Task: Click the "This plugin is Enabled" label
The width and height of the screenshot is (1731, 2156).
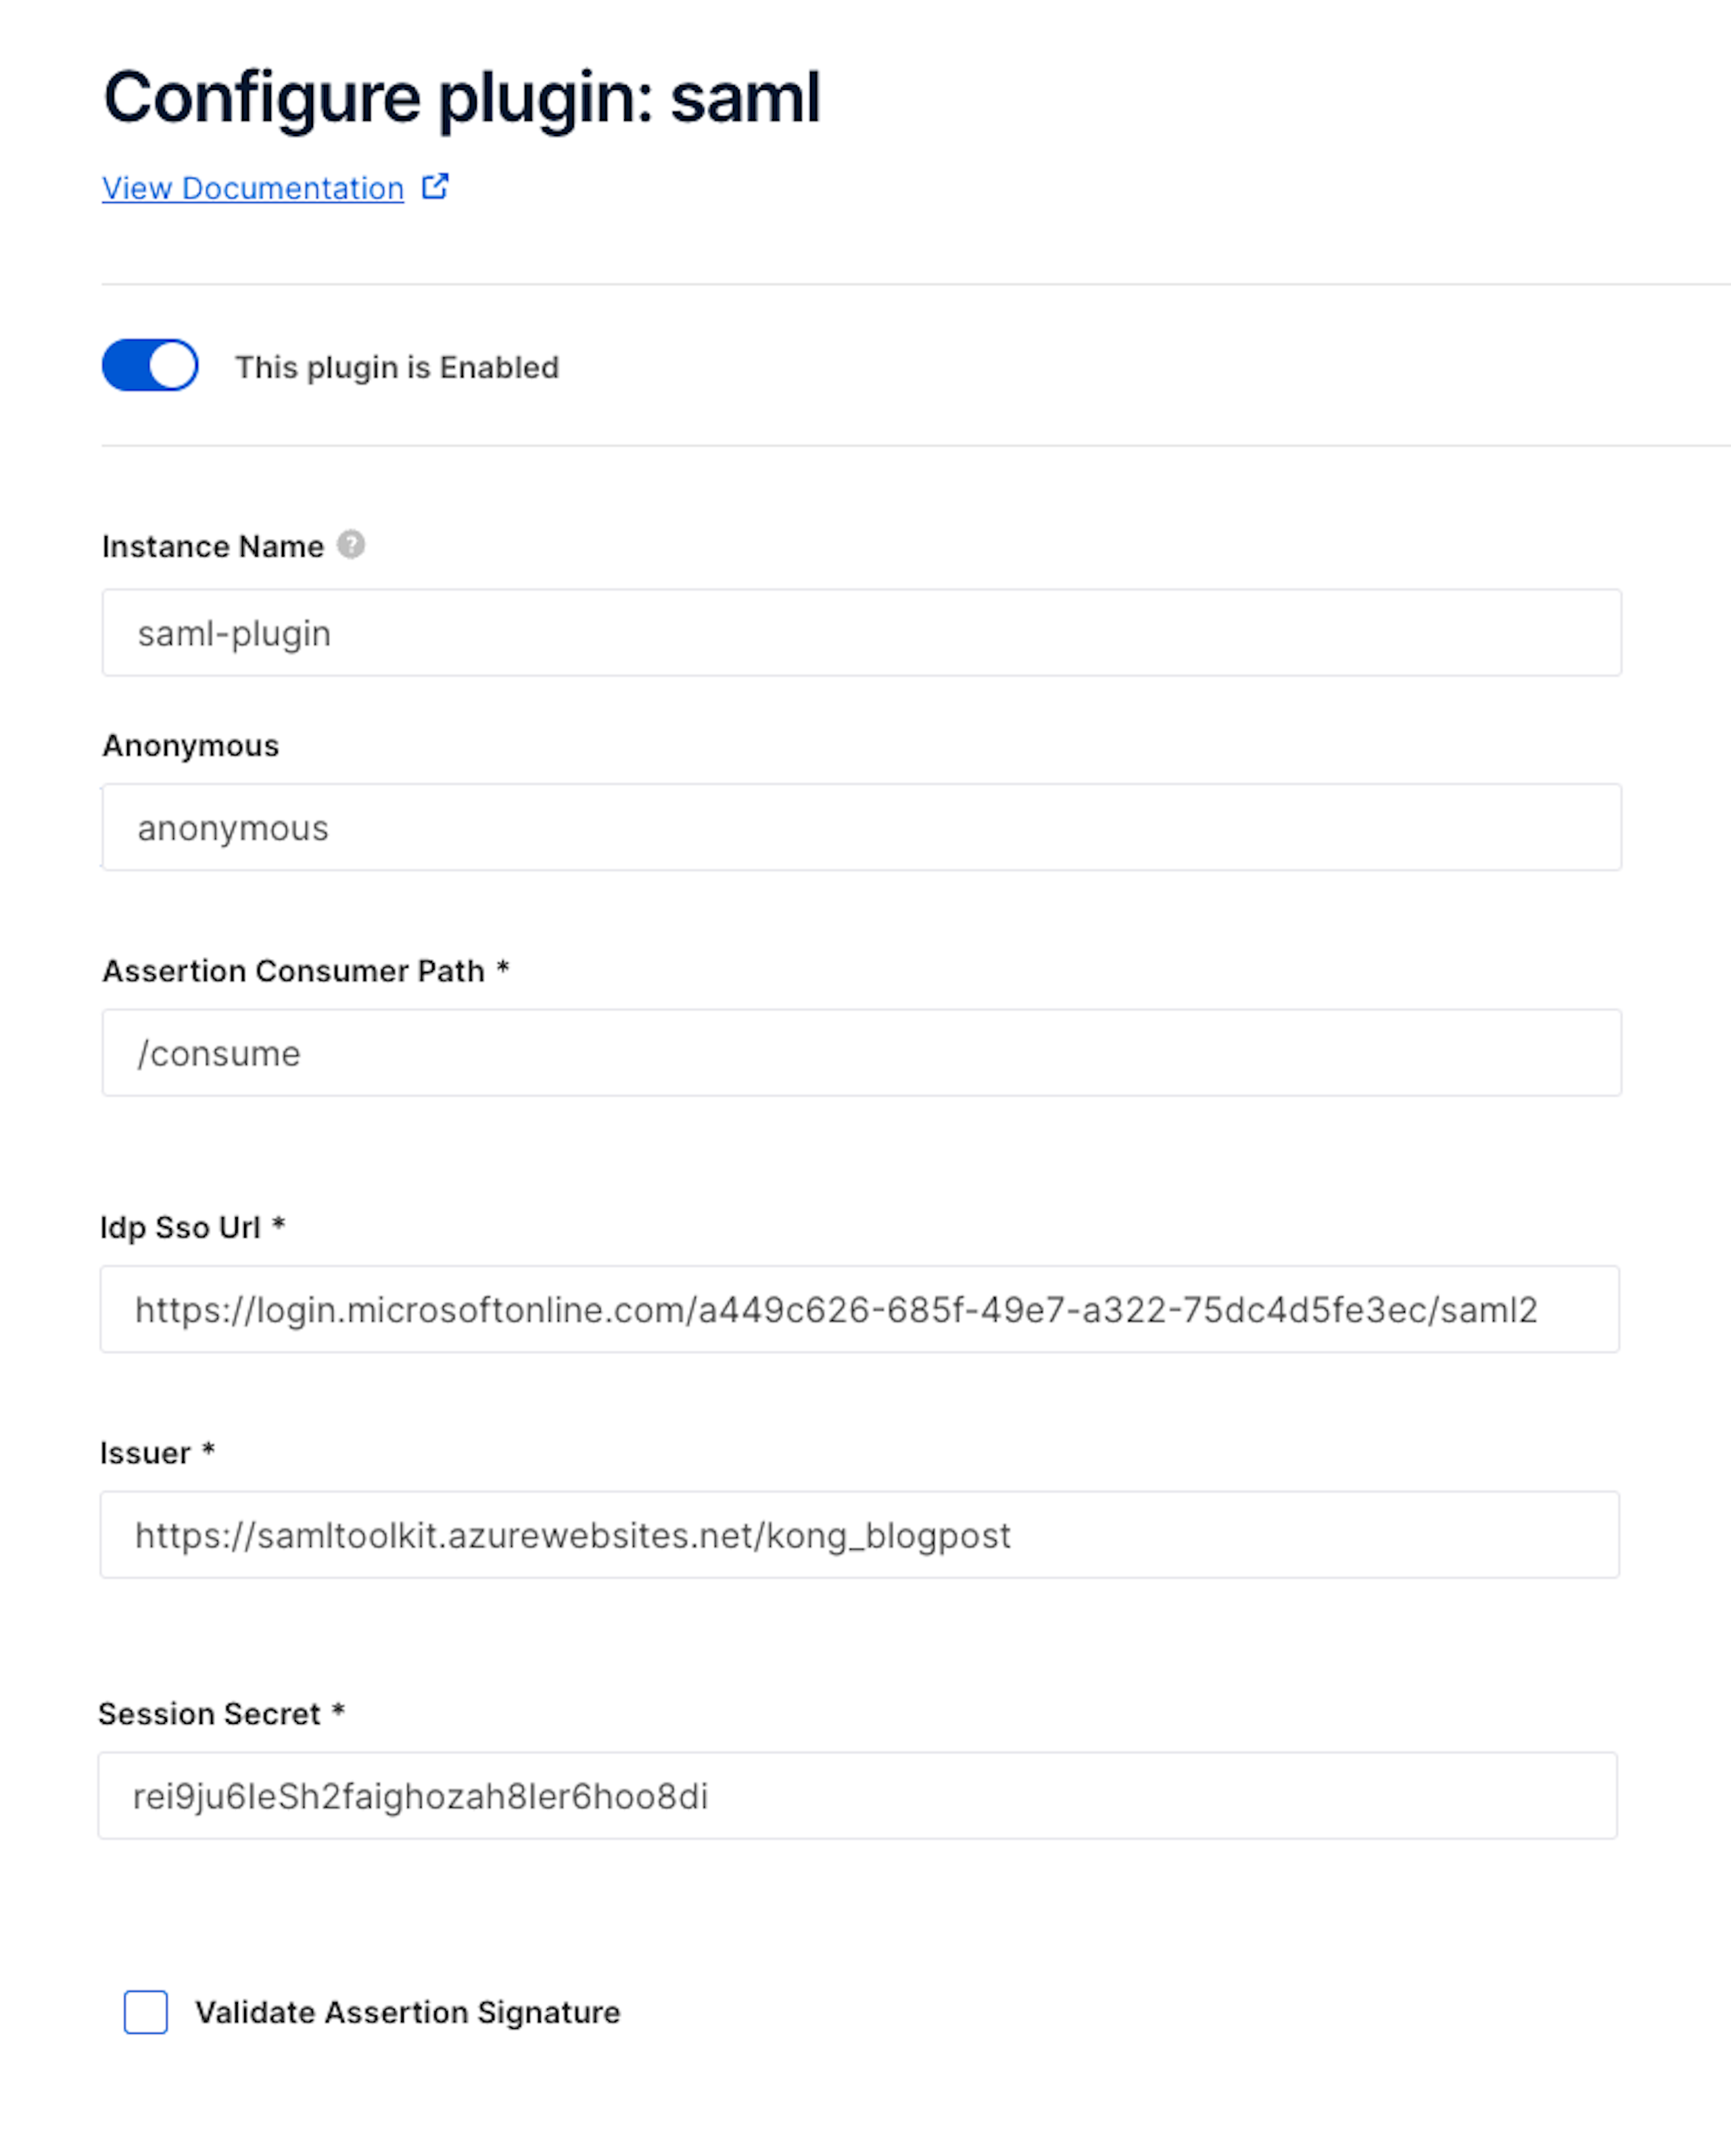Action: pos(396,368)
